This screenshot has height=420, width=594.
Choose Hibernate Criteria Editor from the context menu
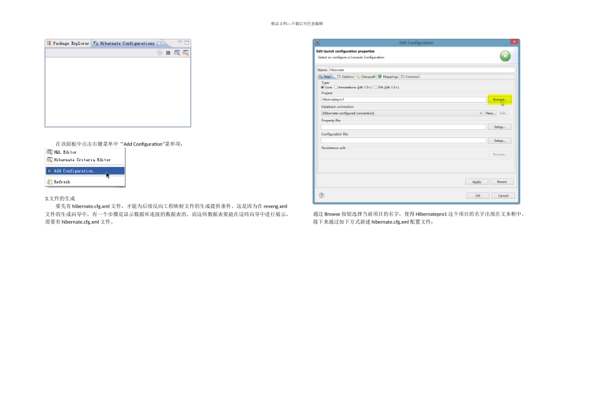(x=85, y=160)
